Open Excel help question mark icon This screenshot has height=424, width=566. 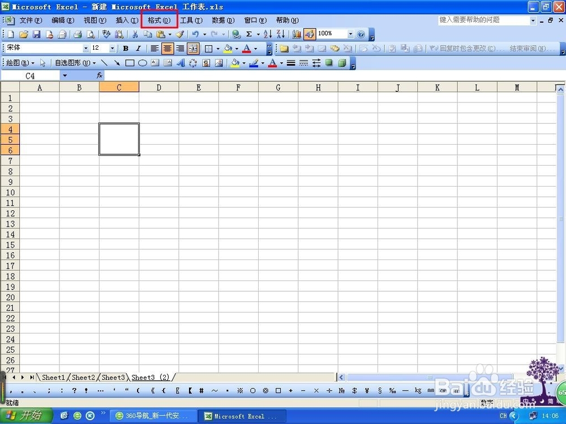(361, 34)
